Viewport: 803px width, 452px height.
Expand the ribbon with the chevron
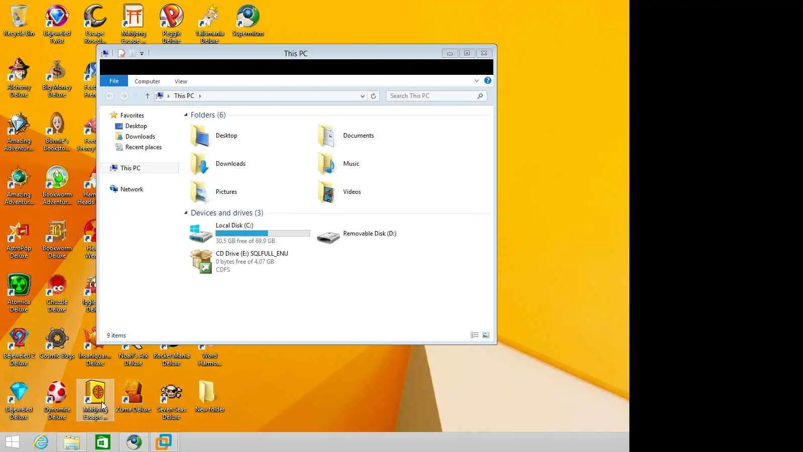pyautogui.click(x=477, y=80)
